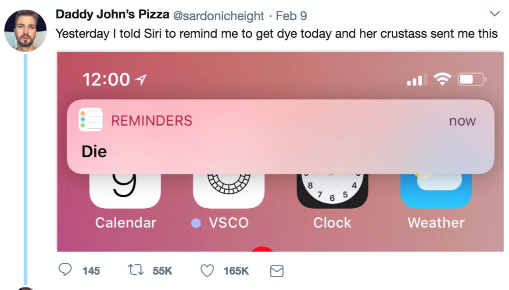Like the tweet with the heart icon
The image size is (509, 290).
(x=207, y=271)
